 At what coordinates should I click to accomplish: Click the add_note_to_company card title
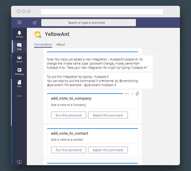[x=71, y=98]
